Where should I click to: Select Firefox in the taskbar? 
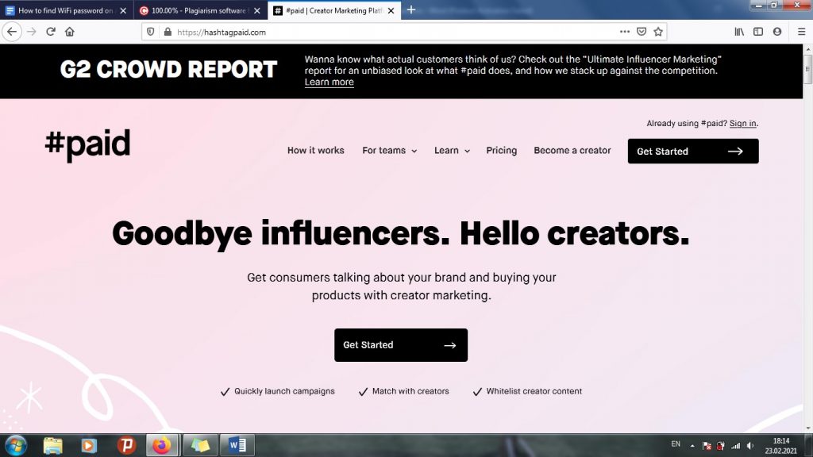click(x=162, y=445)
